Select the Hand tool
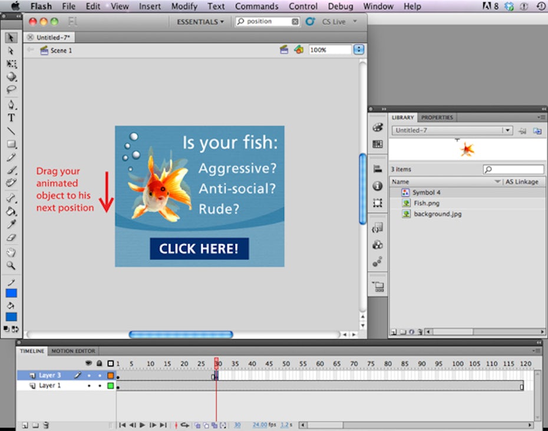The height and width of the screenshot is (431, 548). pyautogui.click(x=11, y=252)
